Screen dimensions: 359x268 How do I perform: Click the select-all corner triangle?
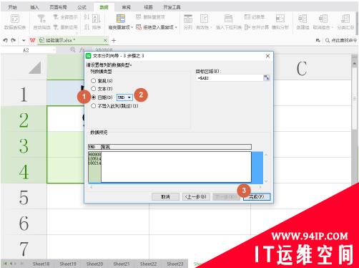pyautogui.click(x=34, y=68)
